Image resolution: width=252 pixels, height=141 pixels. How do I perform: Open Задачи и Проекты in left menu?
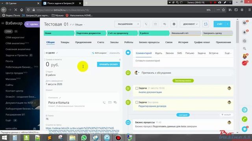pos(17,55)
